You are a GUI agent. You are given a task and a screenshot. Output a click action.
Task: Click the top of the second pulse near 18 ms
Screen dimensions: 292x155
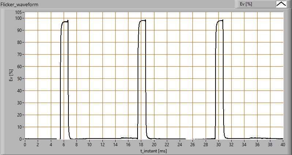point(142,21)
